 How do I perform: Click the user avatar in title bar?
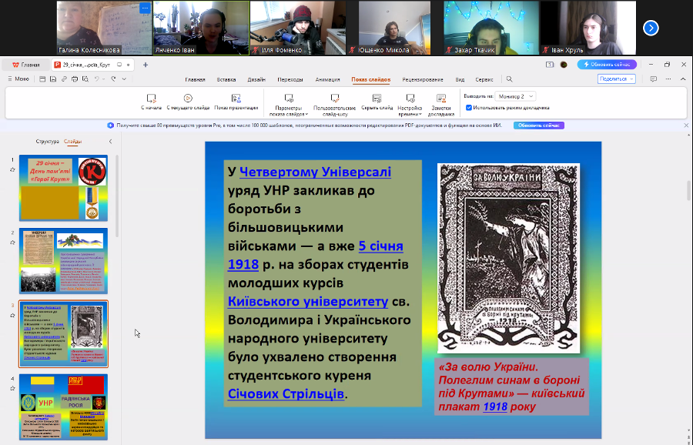point(564,65)
